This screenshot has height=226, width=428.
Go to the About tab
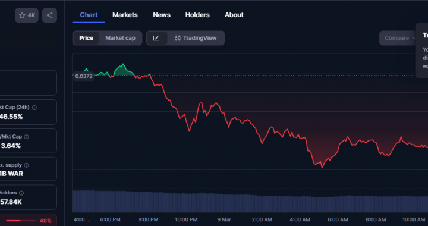coord(234,15)
